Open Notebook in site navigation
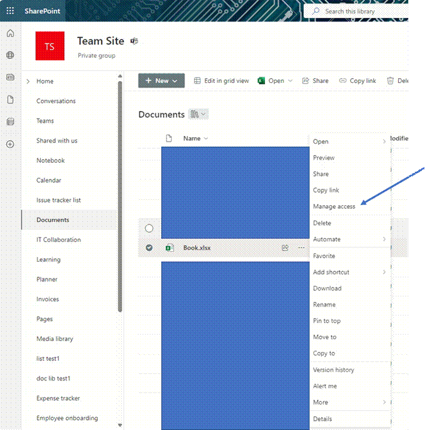The width and height of the screenshot is (425, 430). (x=51, y=160)
